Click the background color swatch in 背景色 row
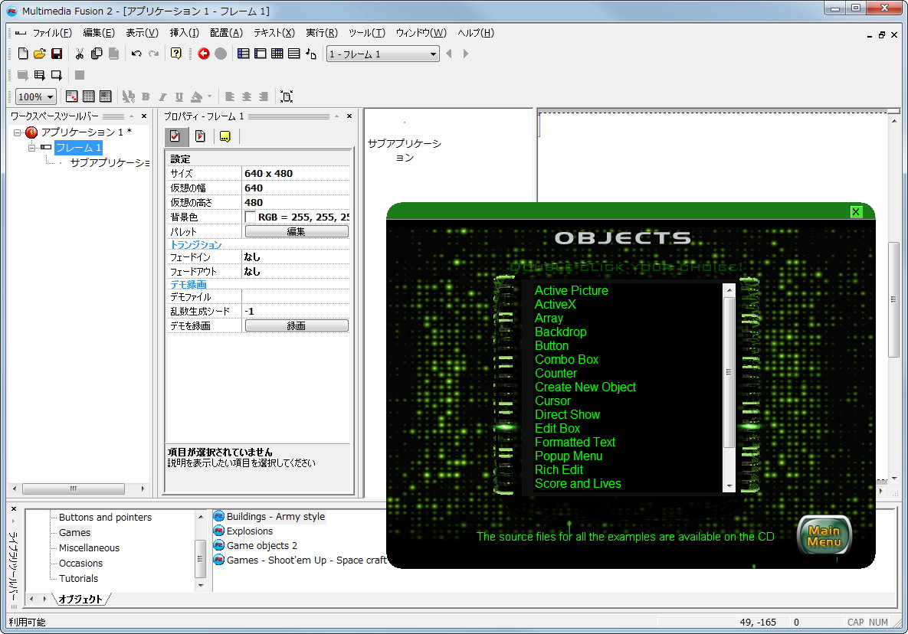 [x=250, y=217]
